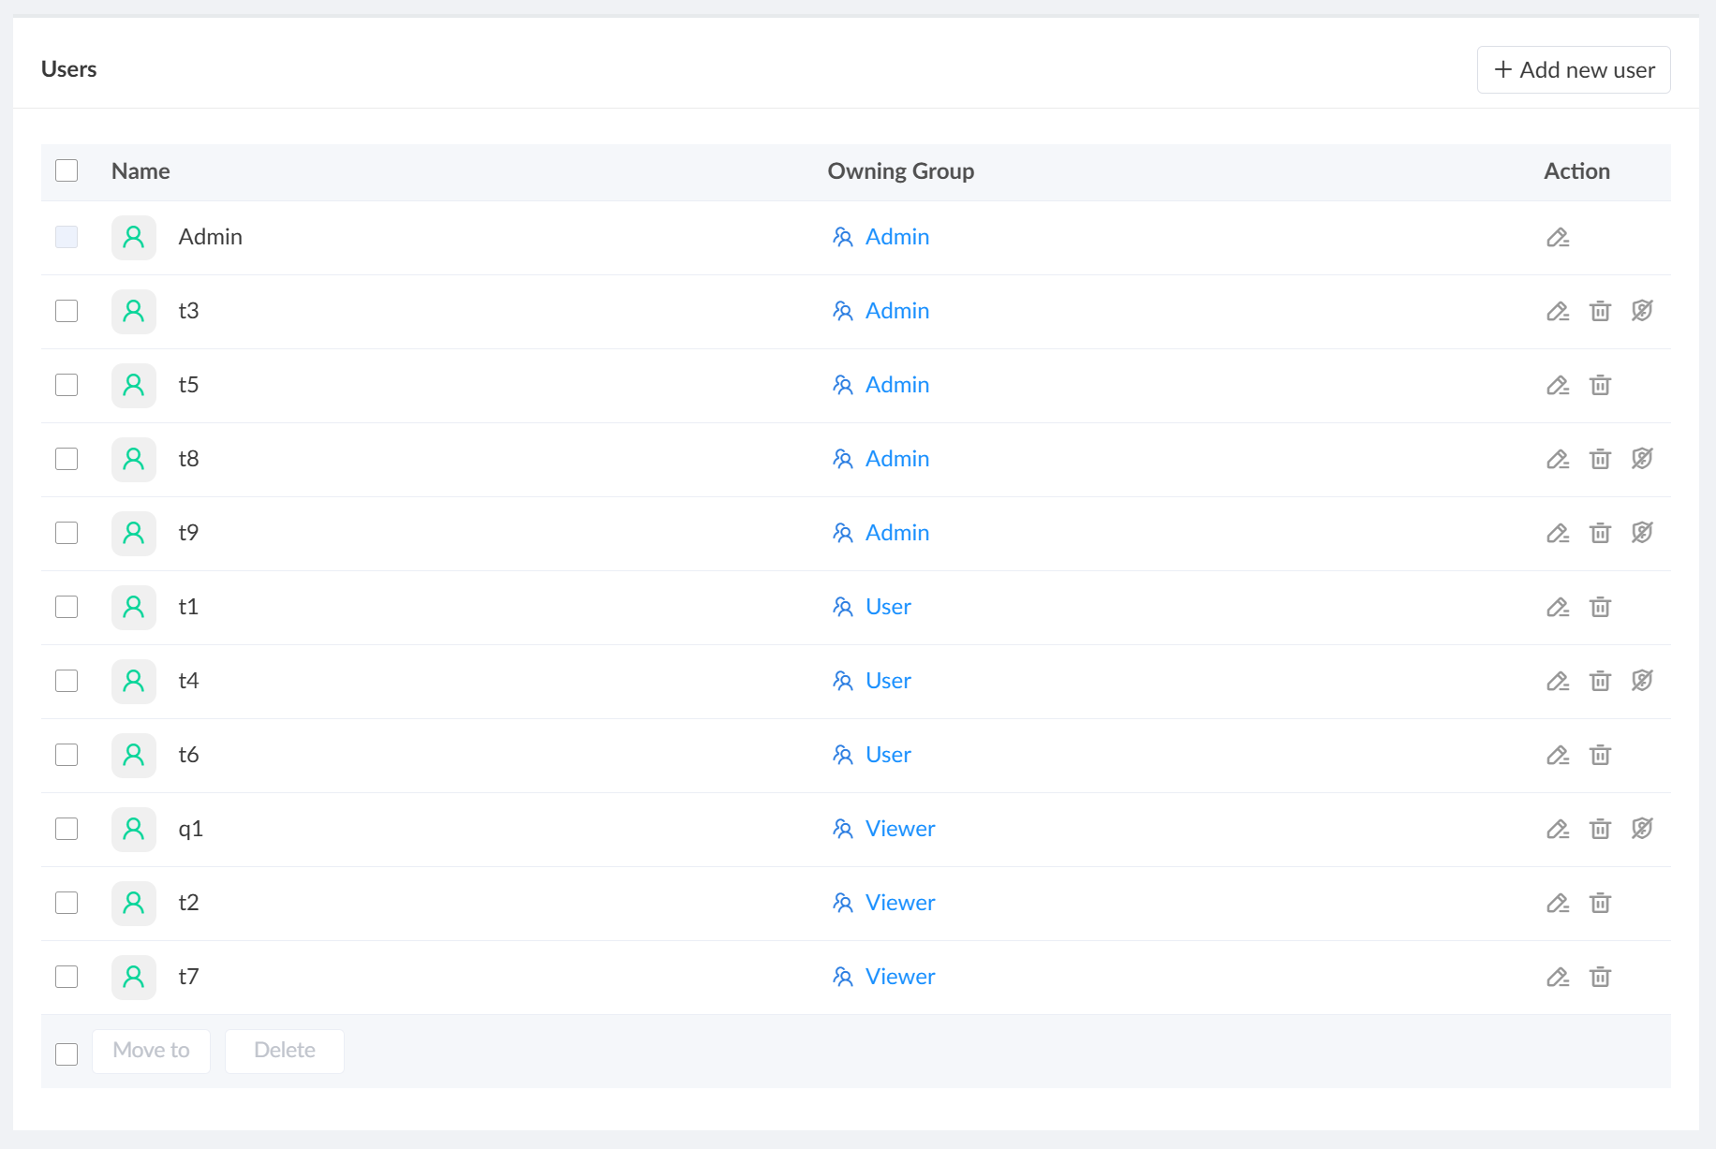Click the shield icon in the t3 row

click(1642, 311)
